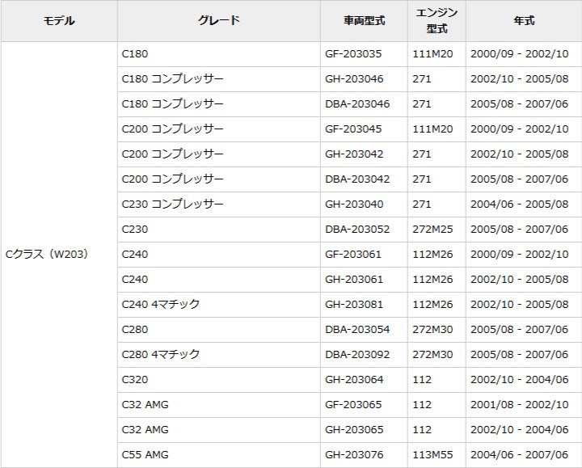Click year range 2001/08 - 2002/10
Image resolution: width=582 pixels, height=468 pixels.
pyautogui.click(x=520, y=405)
